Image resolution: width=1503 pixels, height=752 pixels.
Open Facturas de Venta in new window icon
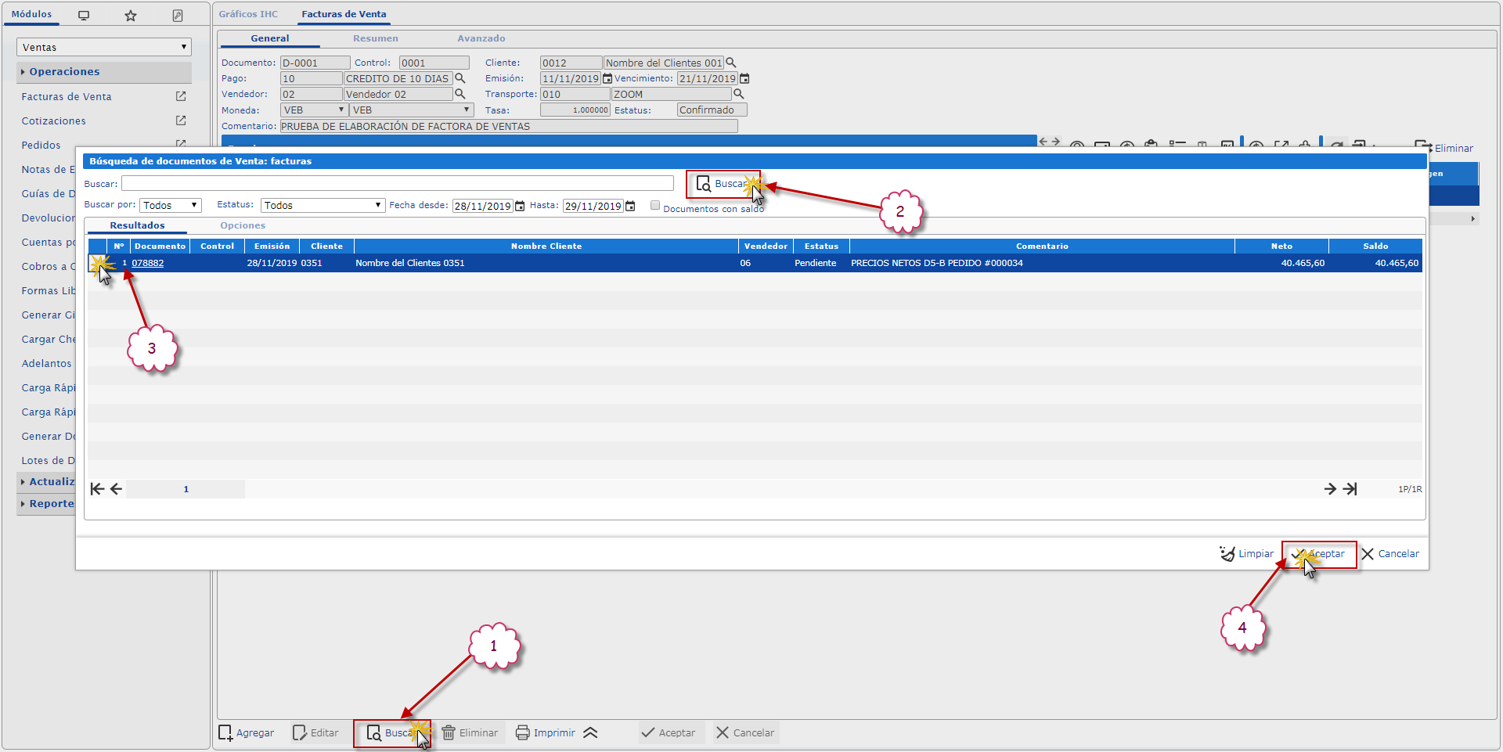click(x=181, y=96)
